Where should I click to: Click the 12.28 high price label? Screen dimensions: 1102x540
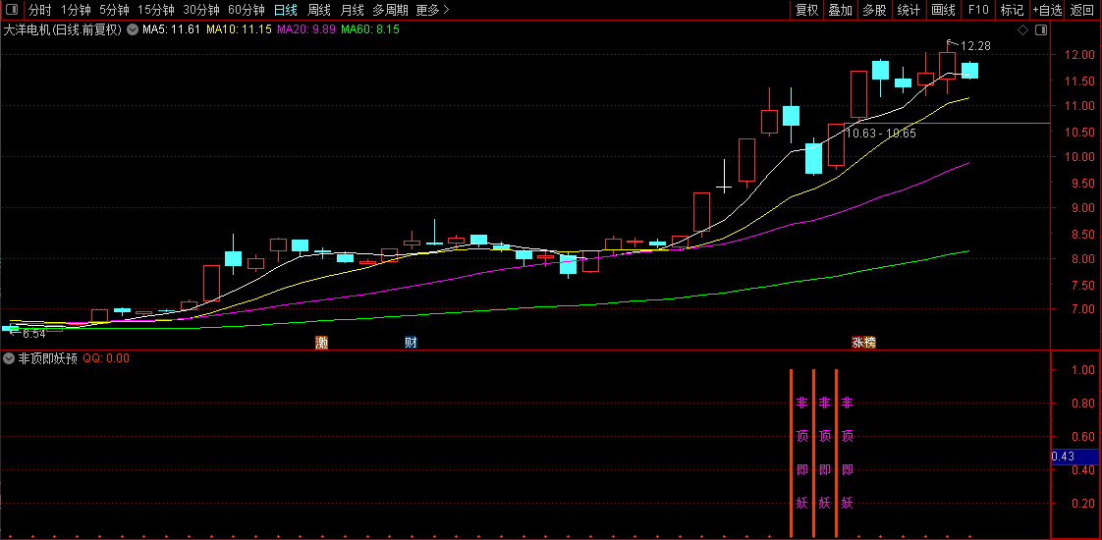tap(975, 46)
